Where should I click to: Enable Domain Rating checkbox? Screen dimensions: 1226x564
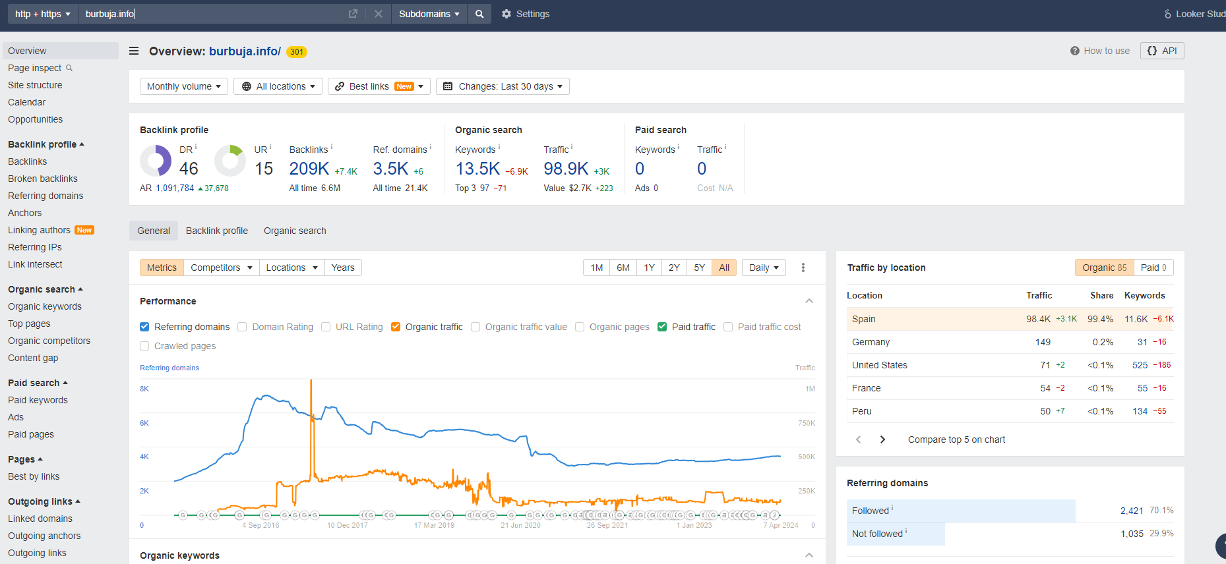[242, 327]
